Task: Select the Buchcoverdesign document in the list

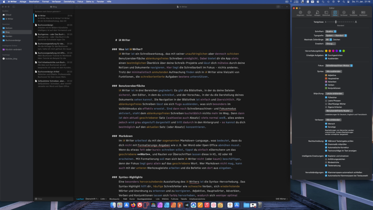Action: click(54, 28)
